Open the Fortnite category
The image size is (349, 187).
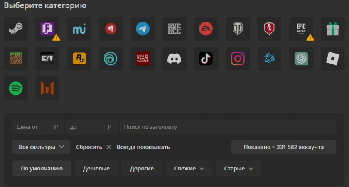point(47,29)
